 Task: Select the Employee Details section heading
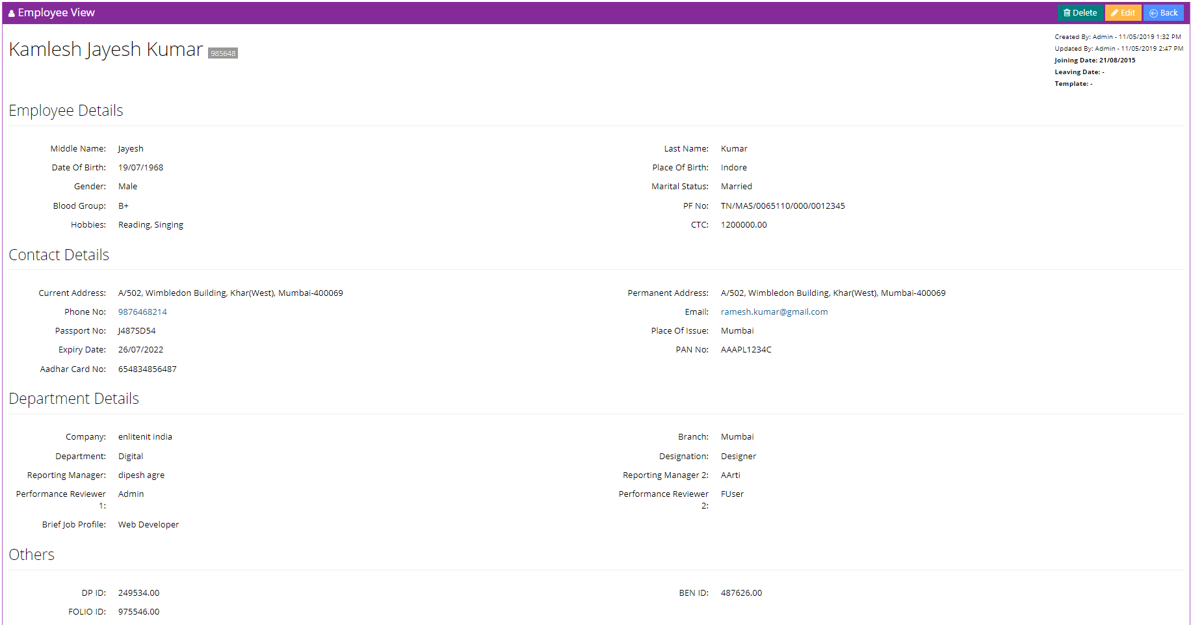click(x=66, y=111)
